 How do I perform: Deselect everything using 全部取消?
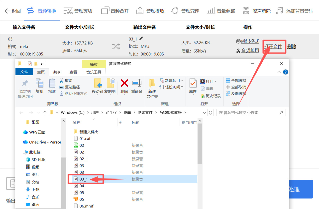click(236, 87)
